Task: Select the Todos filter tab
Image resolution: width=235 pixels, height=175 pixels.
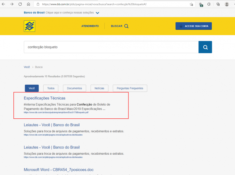Action: tap(51, 88)
